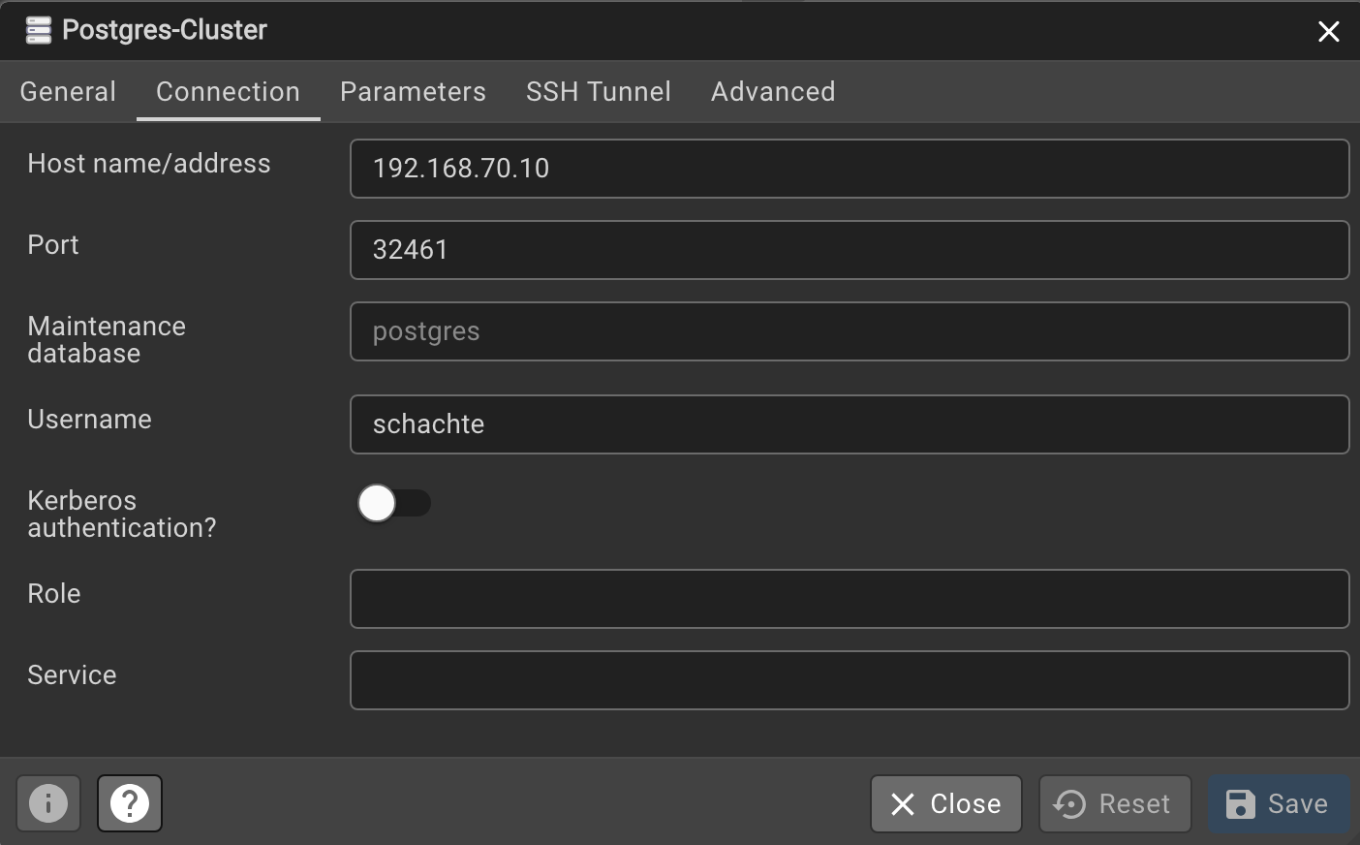Viewport: 1360px width, 845px height.
Task: Switch to the General tab
Action: 68,91
